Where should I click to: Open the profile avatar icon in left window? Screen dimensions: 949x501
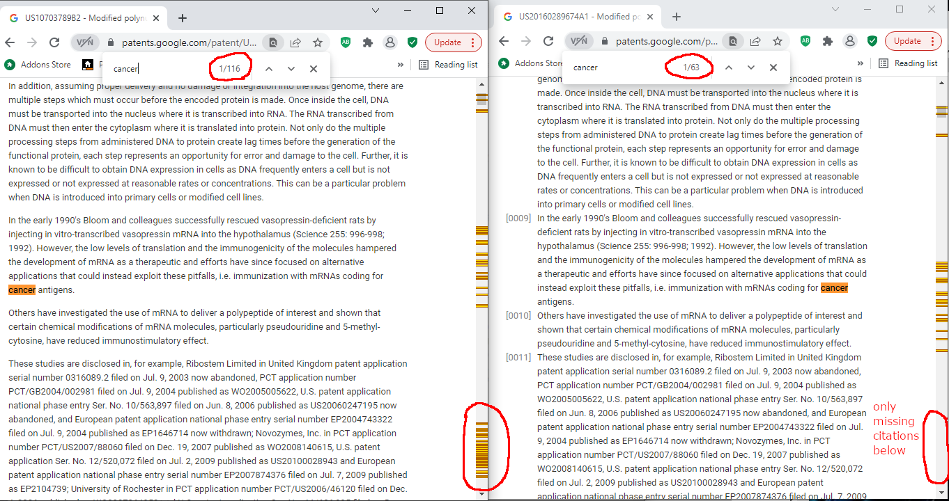(x=390, y=42)
